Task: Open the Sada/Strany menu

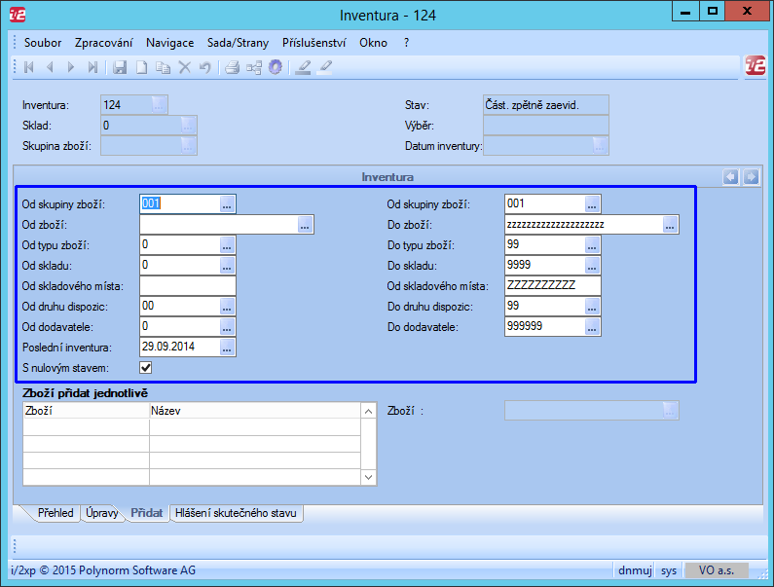Action: click(238, 43)
